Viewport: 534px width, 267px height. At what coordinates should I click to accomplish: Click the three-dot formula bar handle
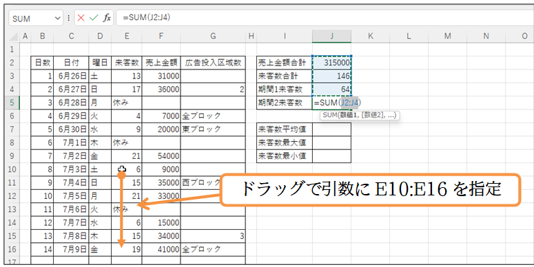coord(69,18)
